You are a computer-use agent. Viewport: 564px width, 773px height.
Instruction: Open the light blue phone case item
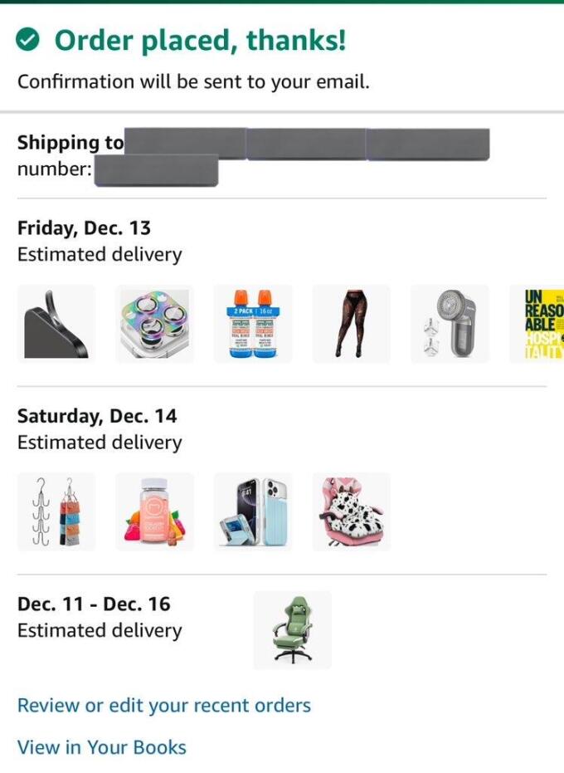[253, 511]
